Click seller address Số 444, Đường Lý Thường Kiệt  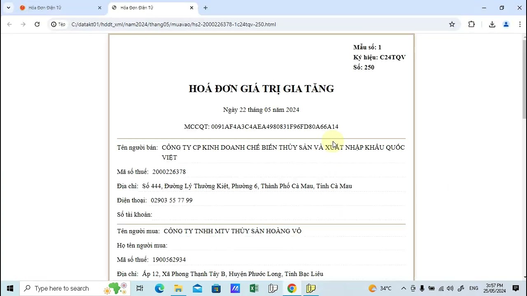click(247, 186)
